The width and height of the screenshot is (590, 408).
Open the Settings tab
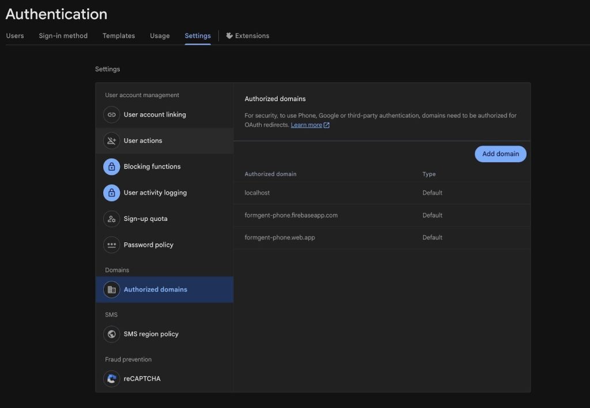(x=198, y=36)
